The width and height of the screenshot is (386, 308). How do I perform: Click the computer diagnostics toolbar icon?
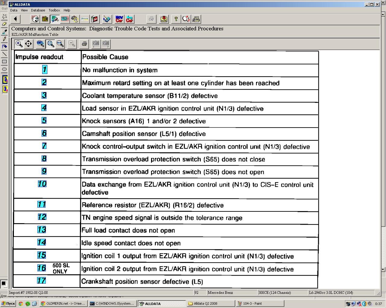[55, 19]
